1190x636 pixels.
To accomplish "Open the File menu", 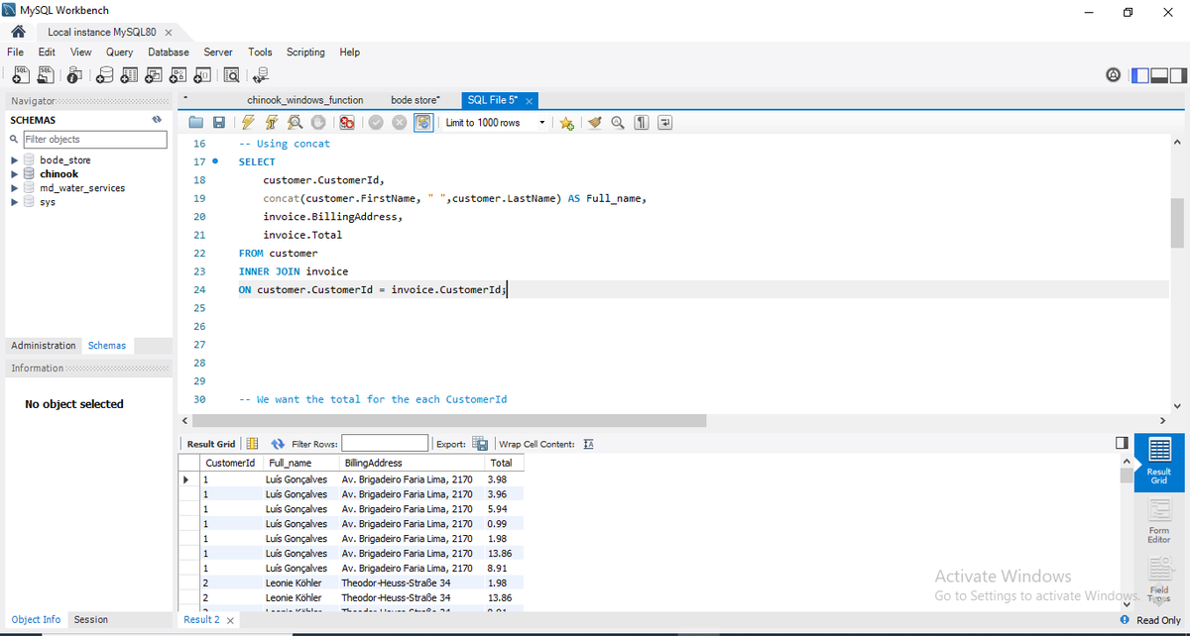I will tap(16, 52).
